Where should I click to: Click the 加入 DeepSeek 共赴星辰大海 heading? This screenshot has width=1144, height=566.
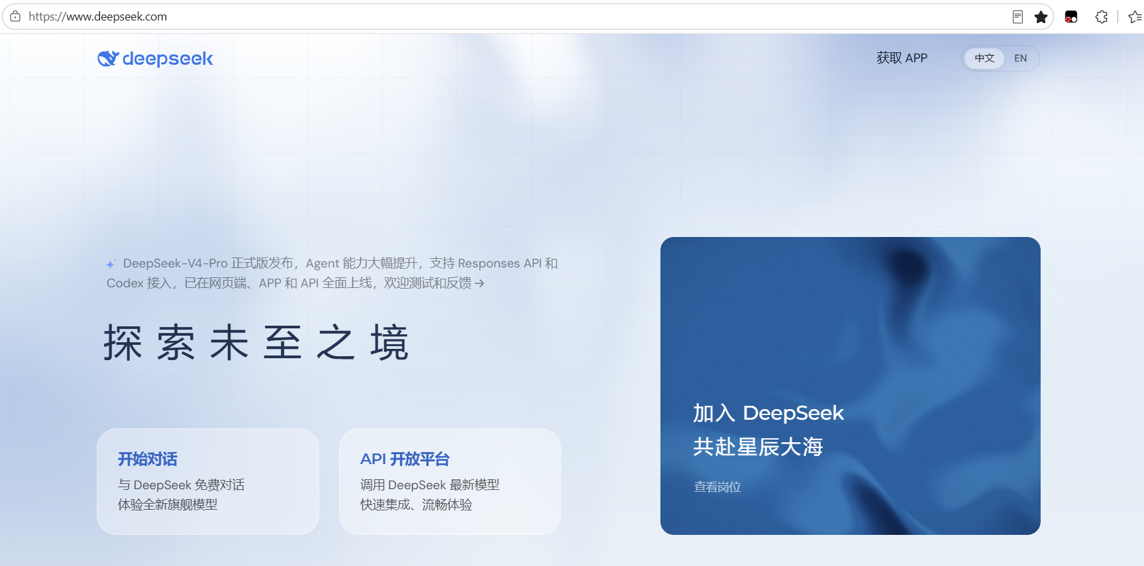768,430
